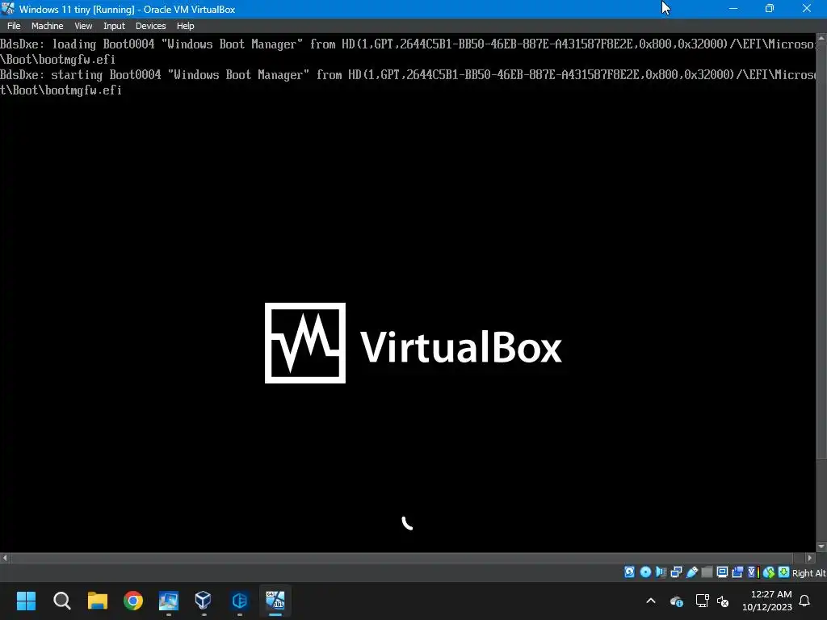The width and height of the screenshot is (827, 620).
Task: Click the green arrow keyboard capture icon
Action: (783, 572)
